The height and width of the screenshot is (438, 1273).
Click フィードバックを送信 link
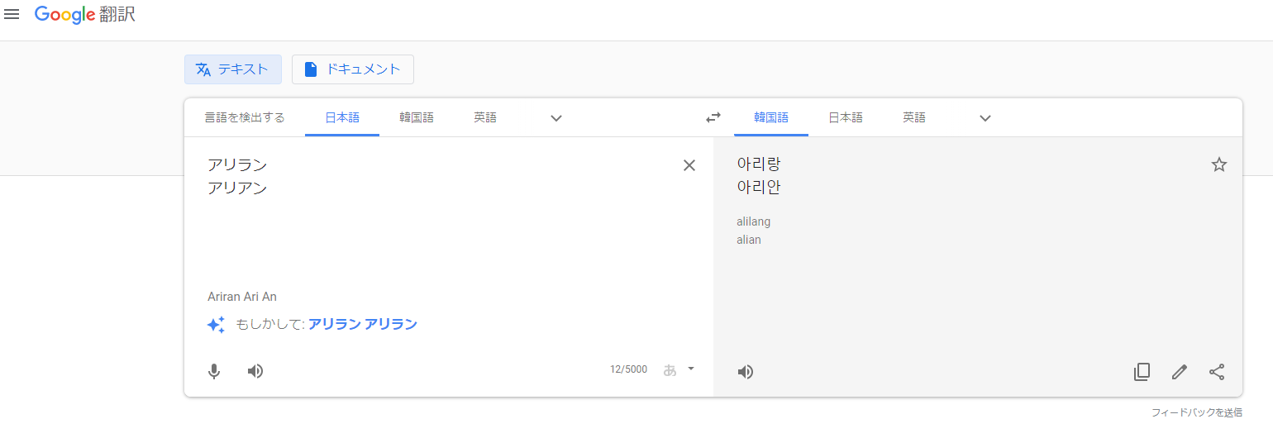click(x=1196, y=412)
